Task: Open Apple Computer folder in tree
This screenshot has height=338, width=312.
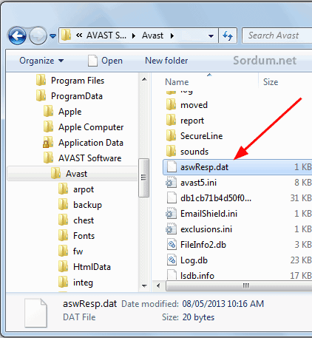Action: coord(91,127)
